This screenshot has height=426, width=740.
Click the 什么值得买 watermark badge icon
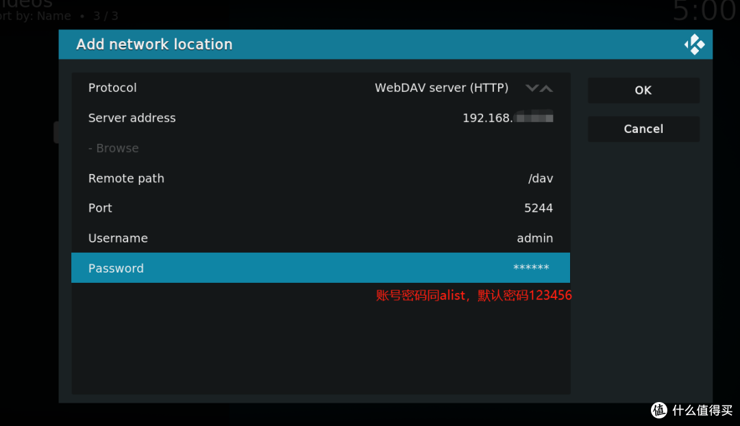658,410
